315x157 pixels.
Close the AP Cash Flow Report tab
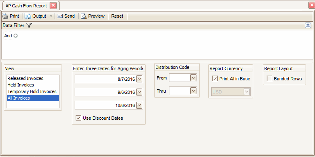pyautogui.click(x=53, y=6)
